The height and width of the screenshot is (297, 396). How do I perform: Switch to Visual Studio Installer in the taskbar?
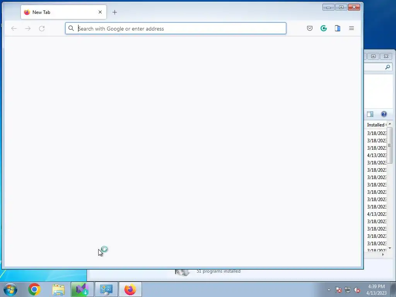[82, 289]
